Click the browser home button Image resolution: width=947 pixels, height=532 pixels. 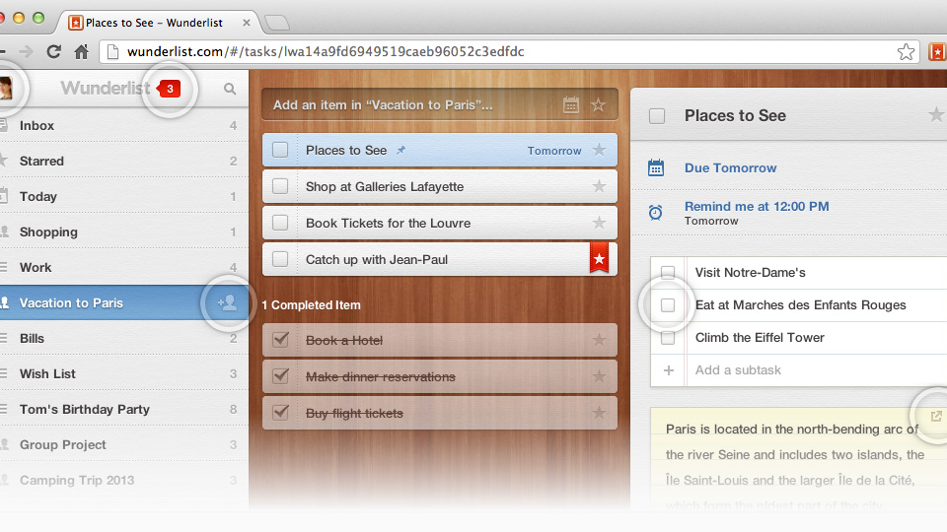pyautogui.click(x=82, y=52)
